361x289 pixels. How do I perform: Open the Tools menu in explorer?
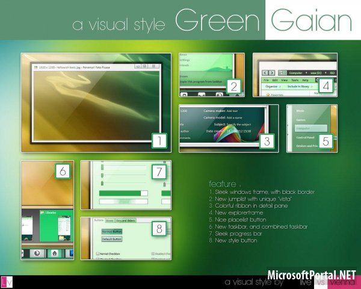coord(295,80)
